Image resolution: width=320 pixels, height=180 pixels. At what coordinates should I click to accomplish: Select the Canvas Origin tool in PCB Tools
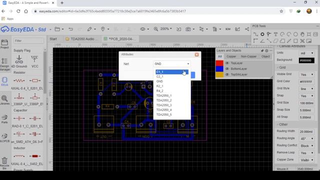pos(255,41)
